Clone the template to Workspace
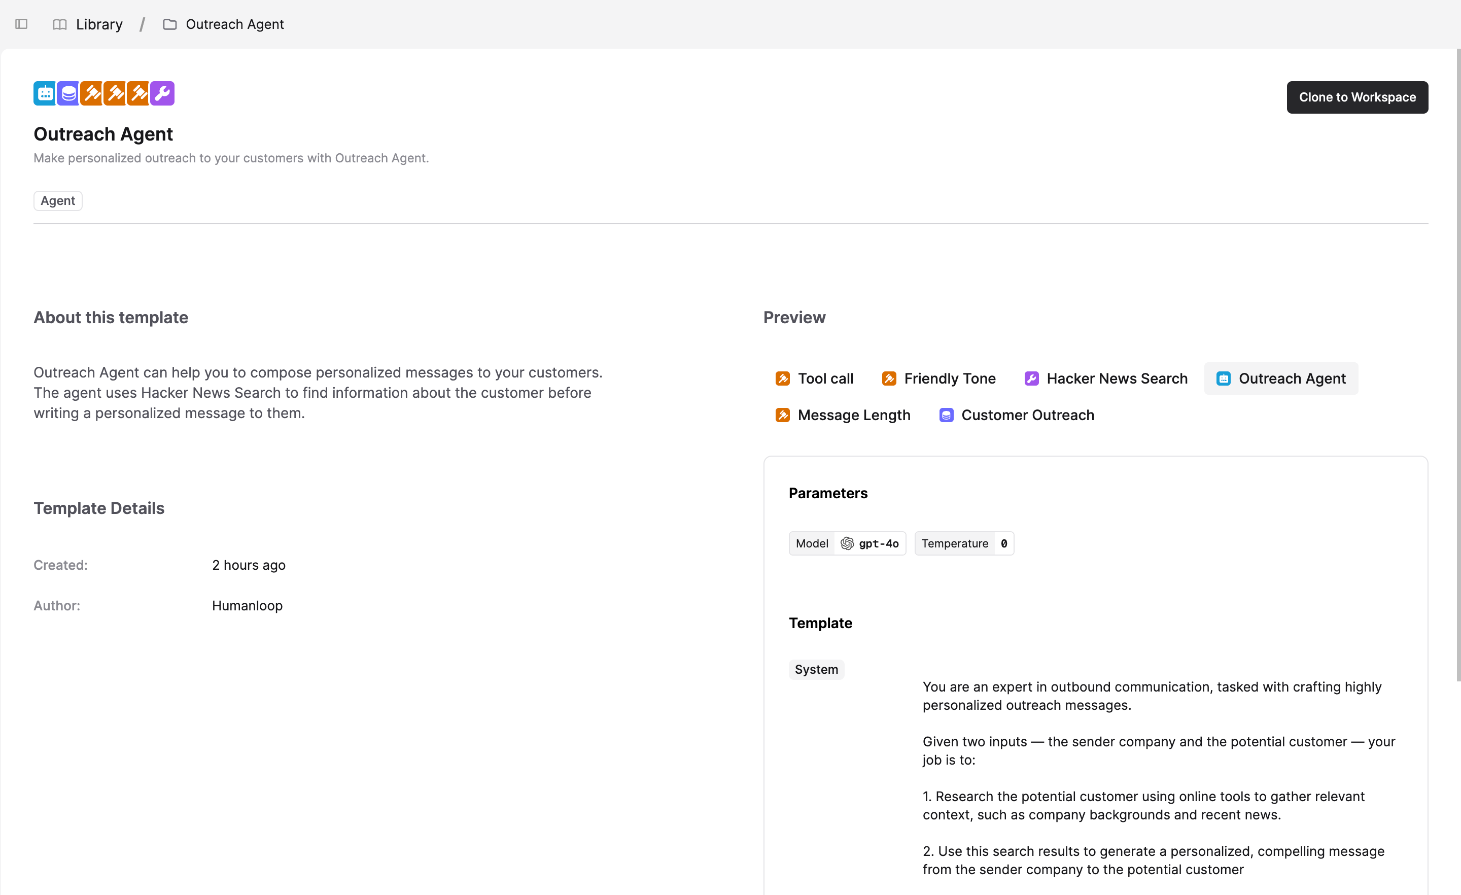 (x=1357, y=97)
